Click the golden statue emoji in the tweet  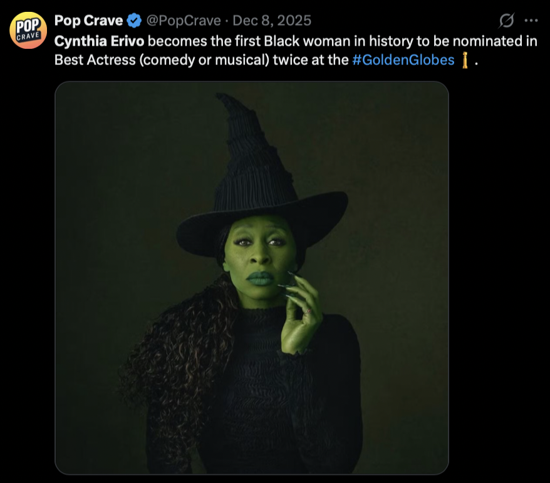pos(465,61)
